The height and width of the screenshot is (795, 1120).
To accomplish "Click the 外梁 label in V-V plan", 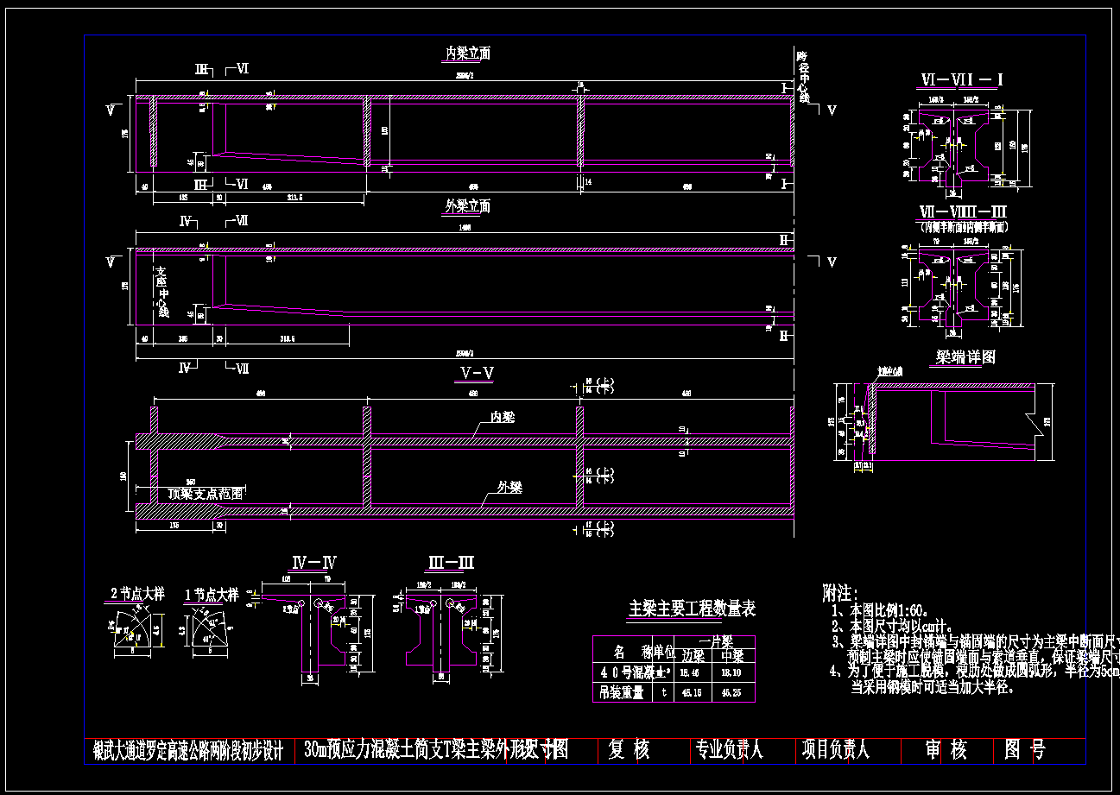I will (509, 488).
